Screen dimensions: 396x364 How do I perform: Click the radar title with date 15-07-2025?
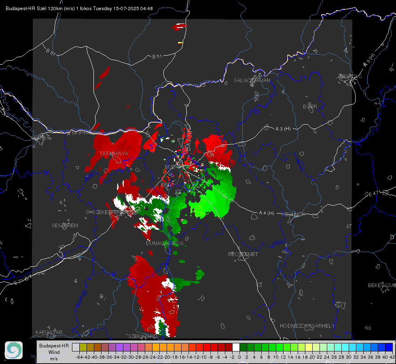click(79, 8)
